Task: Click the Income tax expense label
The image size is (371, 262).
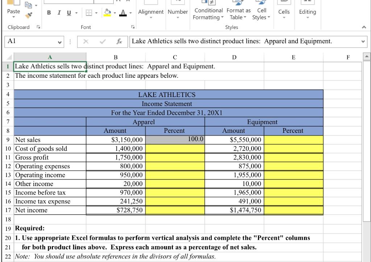Action: (43, 201)
